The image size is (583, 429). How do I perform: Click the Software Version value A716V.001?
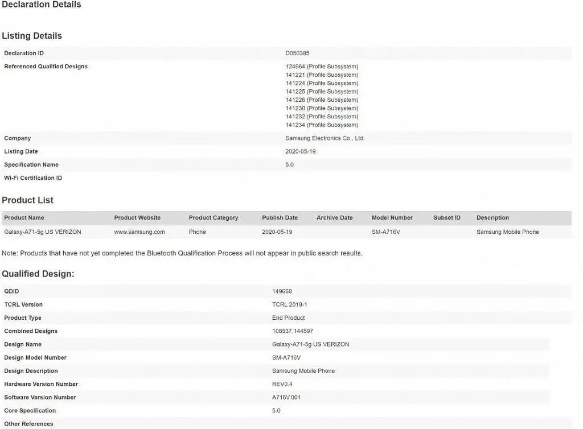(x=286, y=398)
